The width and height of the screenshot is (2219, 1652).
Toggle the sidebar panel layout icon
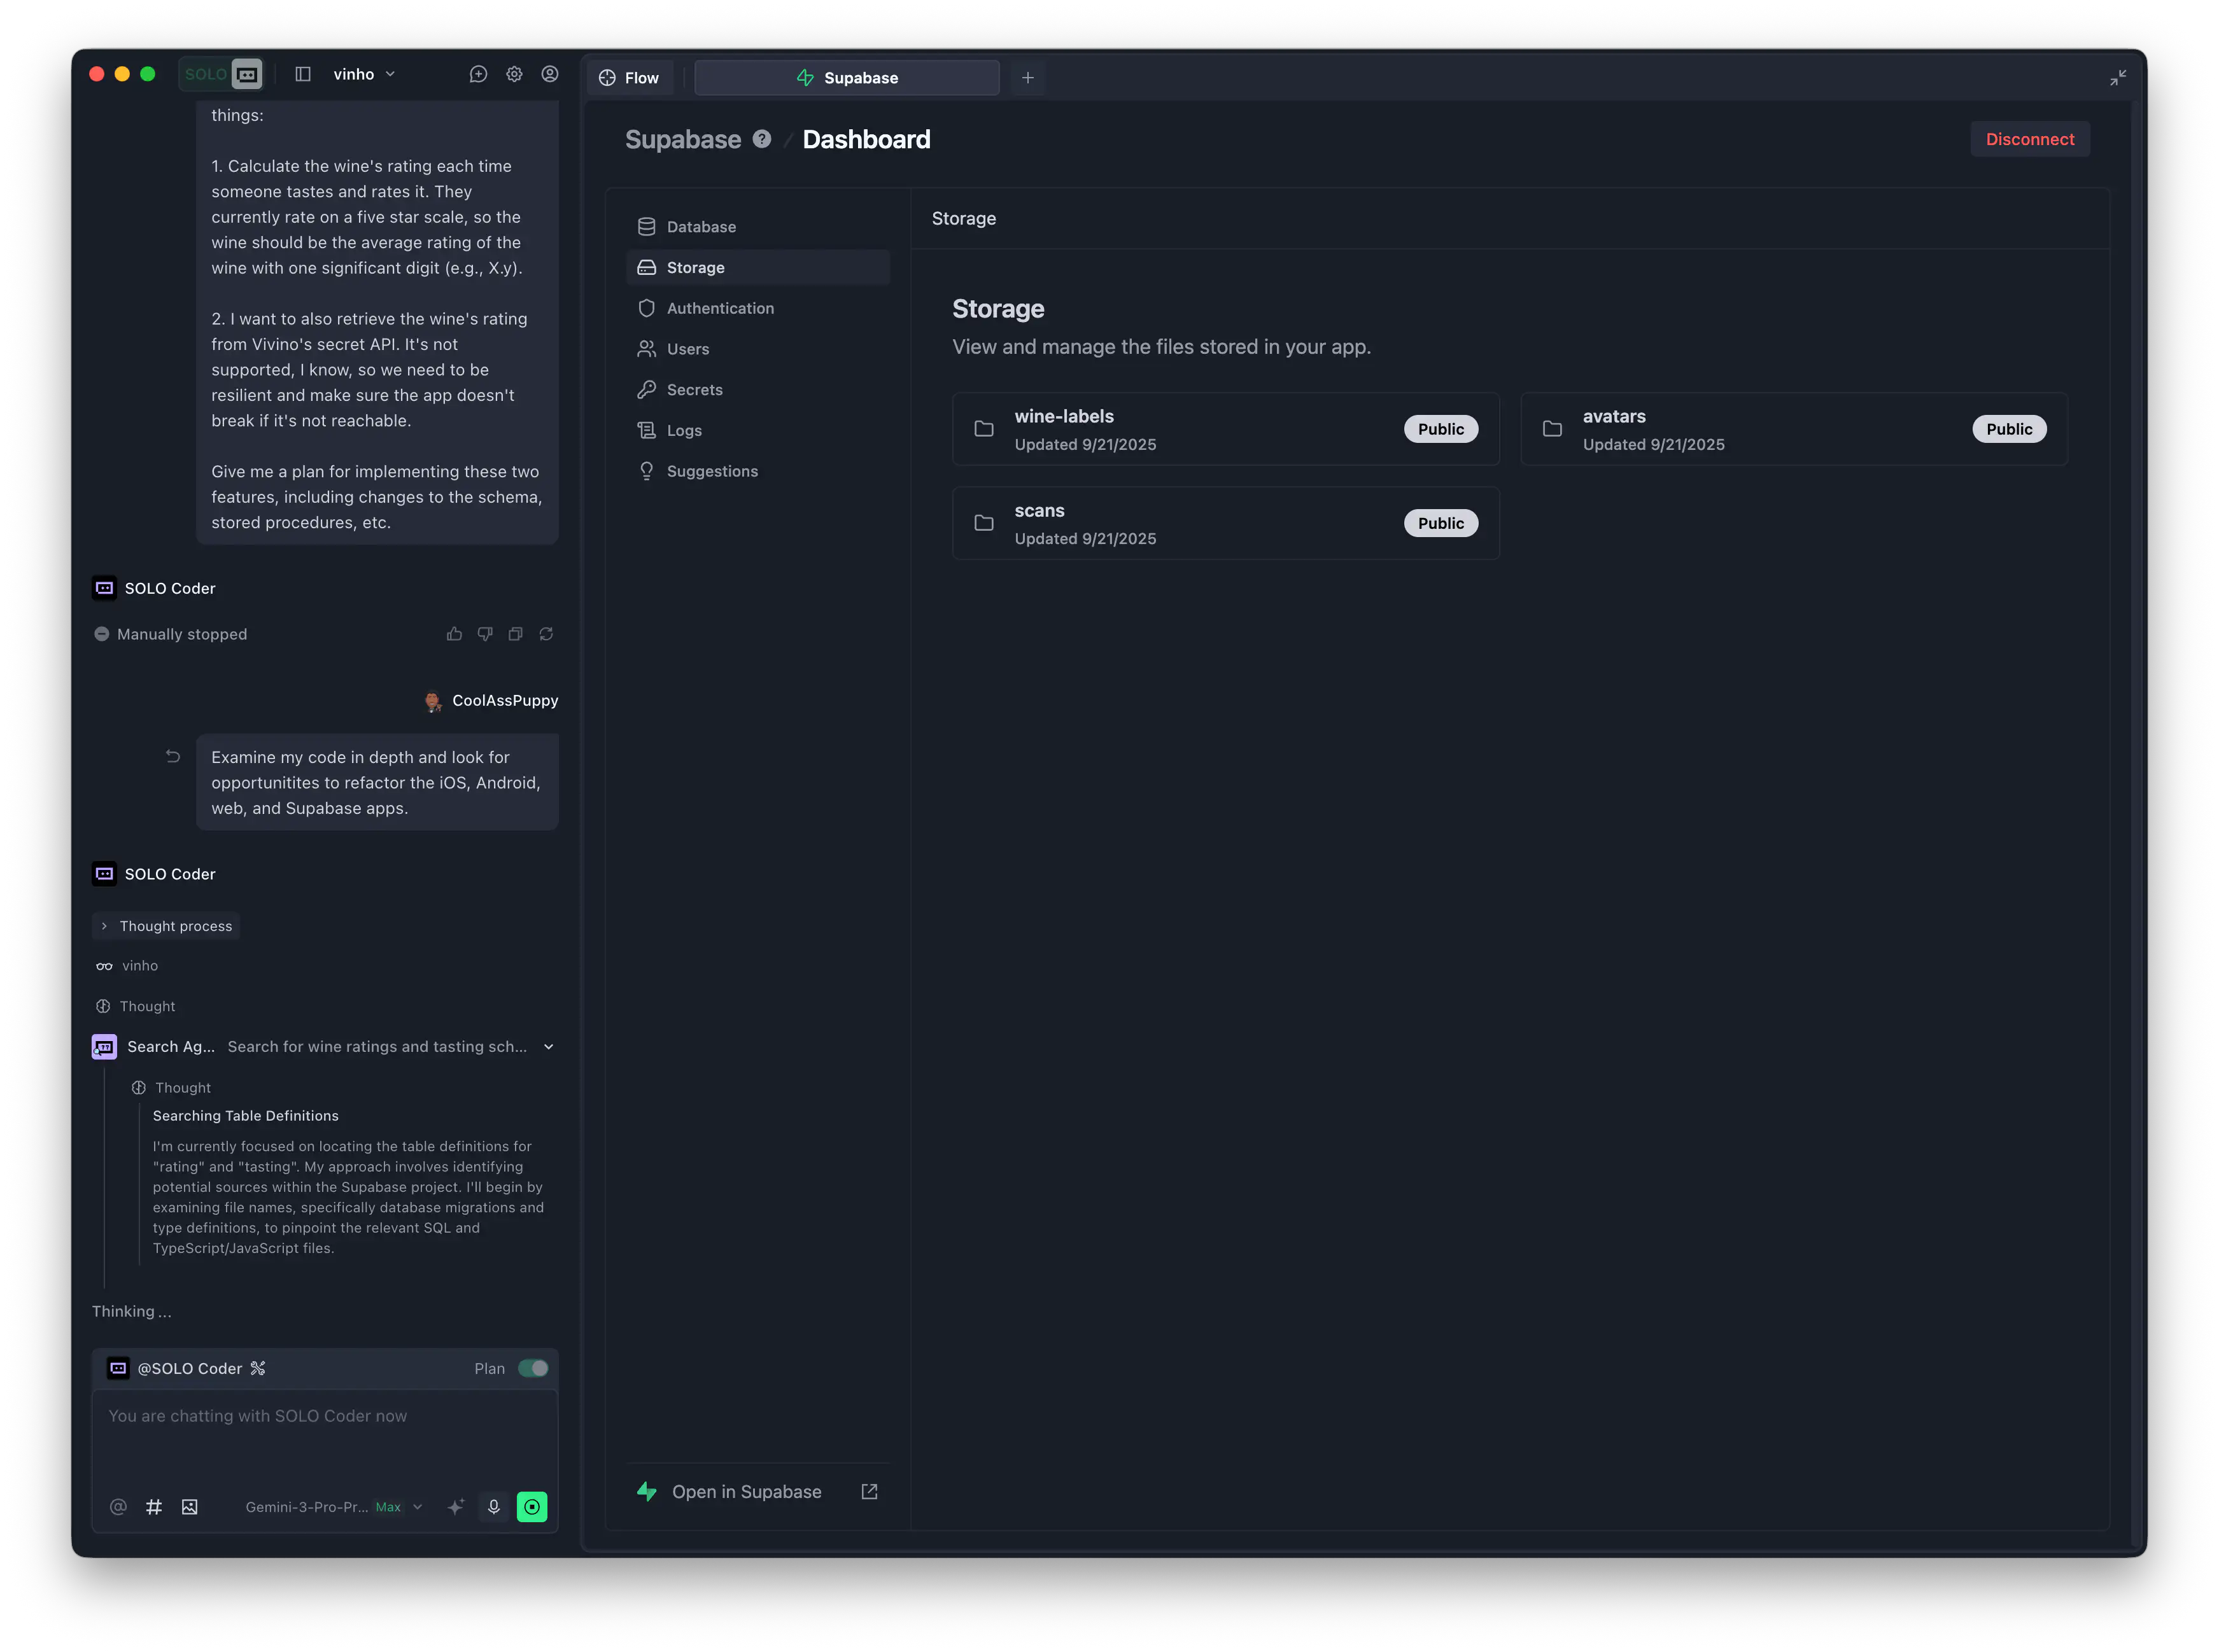point(303,74)
